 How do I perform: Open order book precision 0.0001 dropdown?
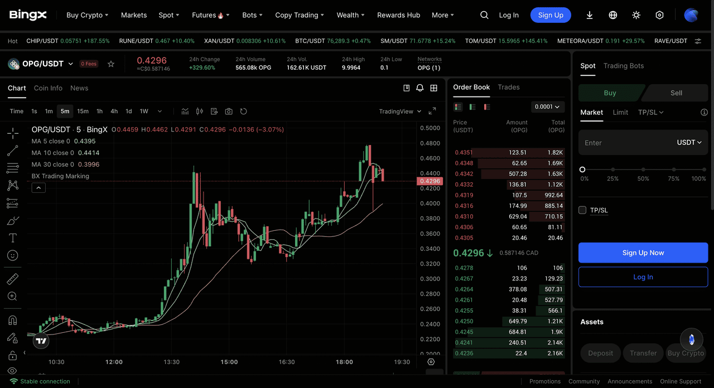click(x=548, y=106)
